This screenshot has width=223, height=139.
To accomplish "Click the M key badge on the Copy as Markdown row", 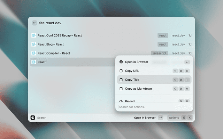I will [187, 89].
